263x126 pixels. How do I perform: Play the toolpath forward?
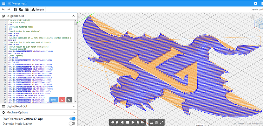(x=133, y=122)
